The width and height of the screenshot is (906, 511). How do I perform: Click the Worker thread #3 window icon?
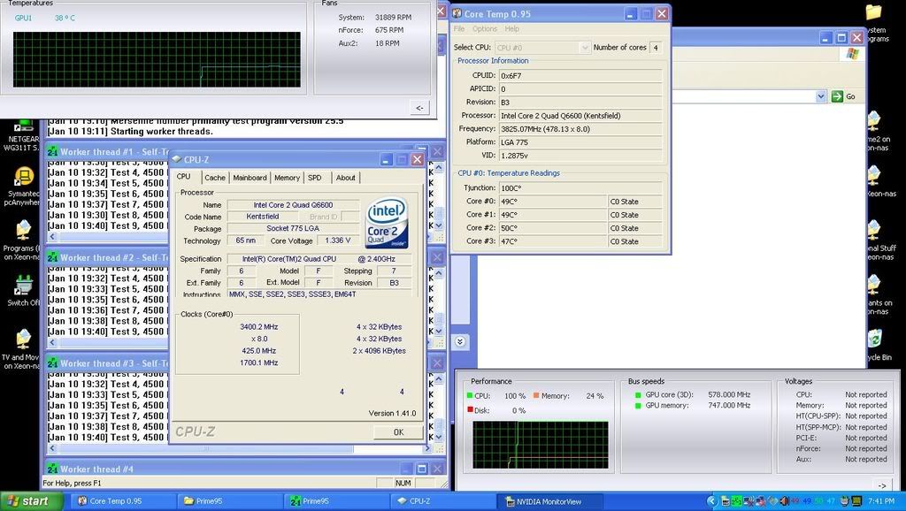tap(52, 363)
